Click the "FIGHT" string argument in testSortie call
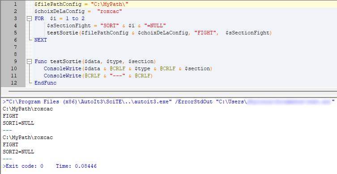Image resolution: width=337 pixels, height=174 pixels. (205, 33)
